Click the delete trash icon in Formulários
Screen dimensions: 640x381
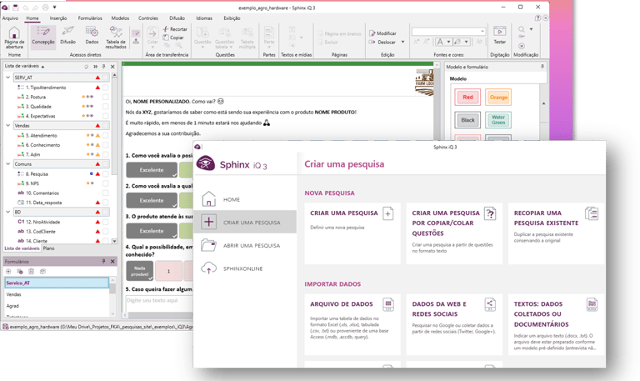tap(32, 272)
